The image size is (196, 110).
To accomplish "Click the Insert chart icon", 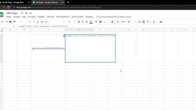I will coord(144,22).
